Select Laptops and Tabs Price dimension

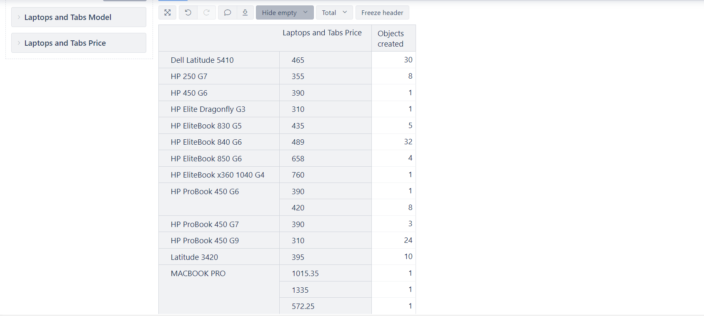tap(79, 43)
